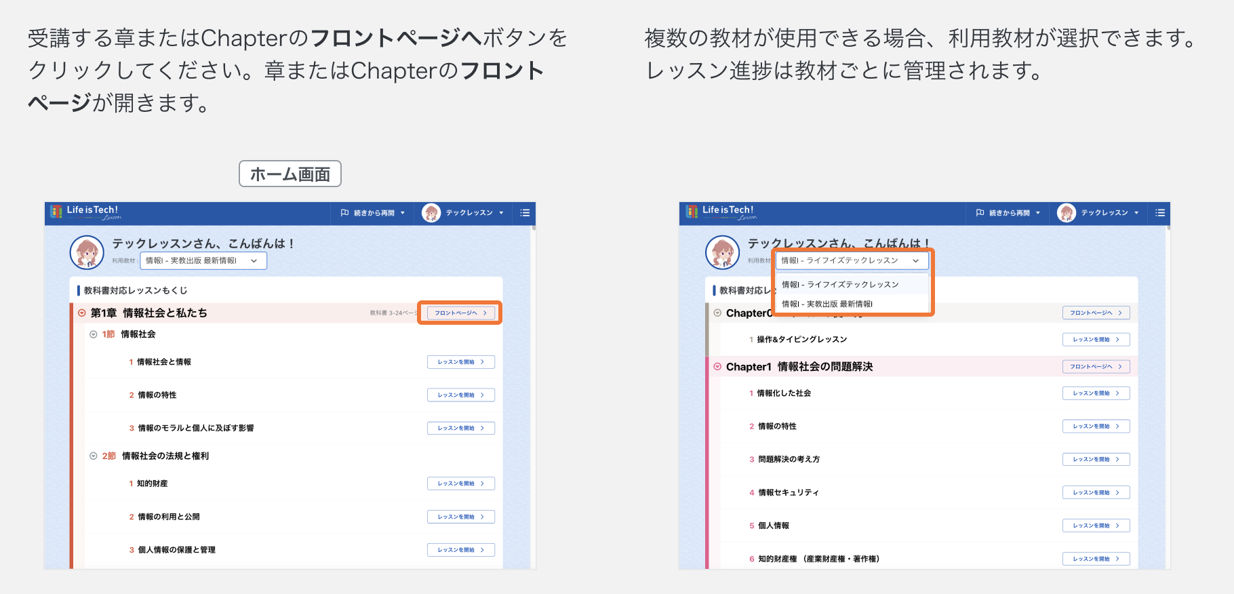Open テックレッスン user menu in left screenshot
The image size is (1234, 594).
pos(464,213)
